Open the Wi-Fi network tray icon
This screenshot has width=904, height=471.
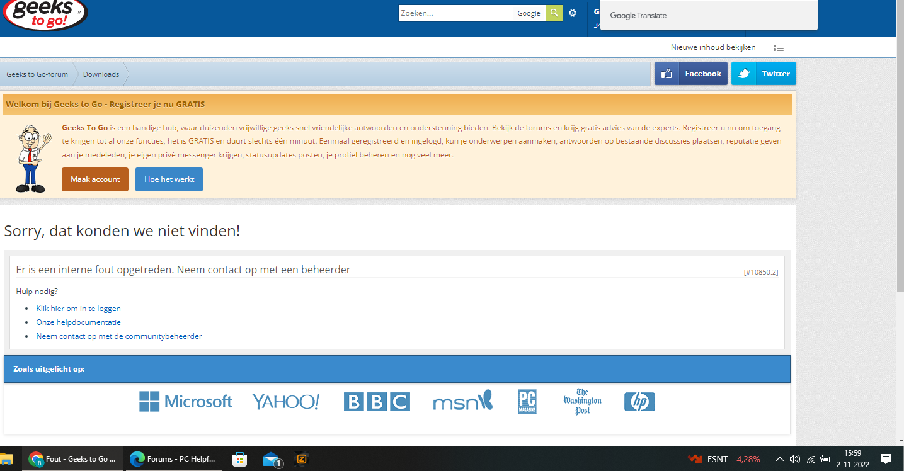click(811, 459)
